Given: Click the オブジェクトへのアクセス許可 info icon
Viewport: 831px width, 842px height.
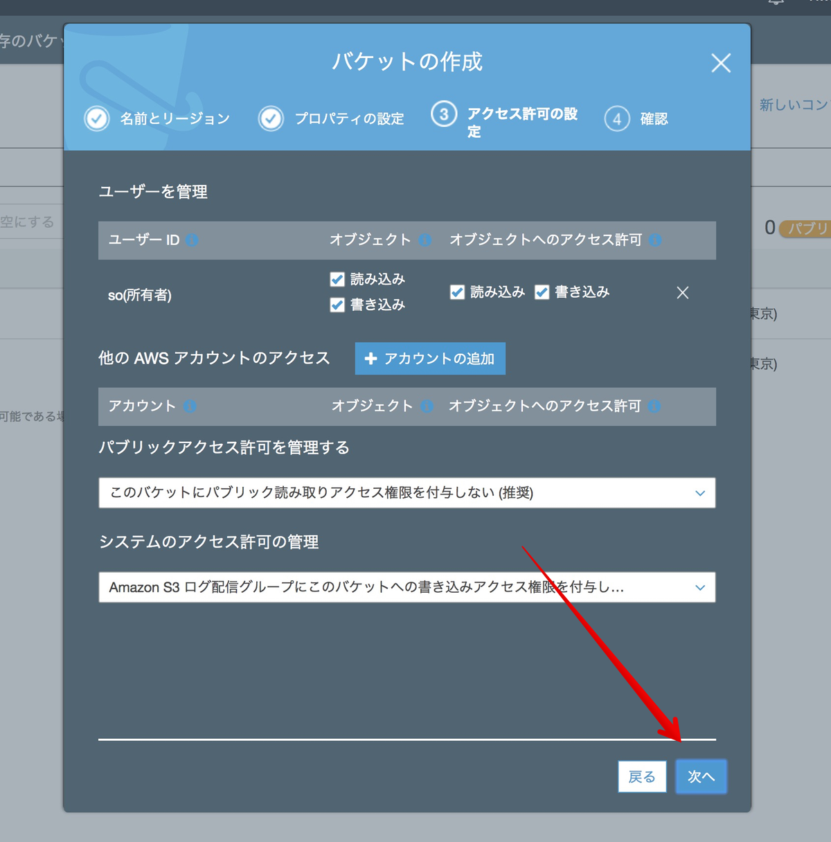Looking at the screenshot, I should click(x=654, y=240).
